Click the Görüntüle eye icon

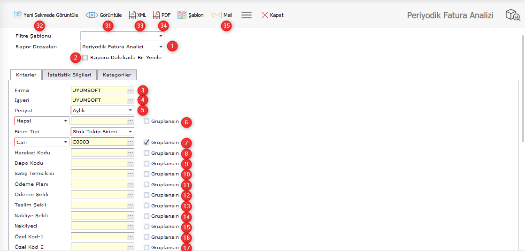[92, 15]
